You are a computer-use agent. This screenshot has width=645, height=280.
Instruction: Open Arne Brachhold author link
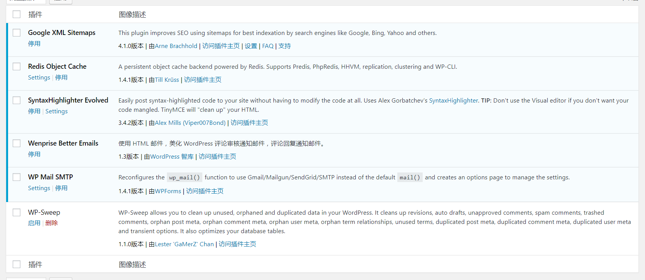pos(176,46)
